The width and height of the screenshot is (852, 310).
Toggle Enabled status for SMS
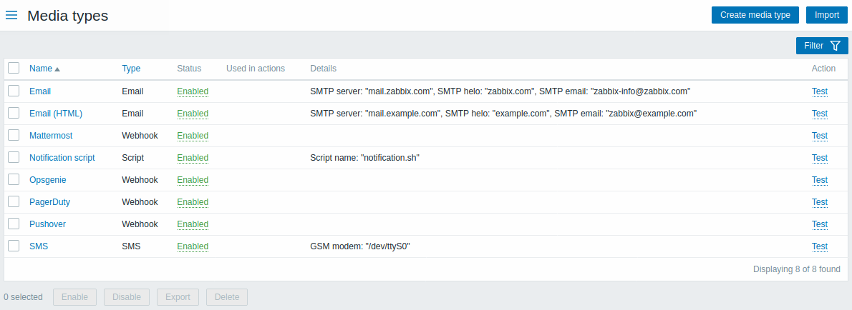click(x=193, y=246)
